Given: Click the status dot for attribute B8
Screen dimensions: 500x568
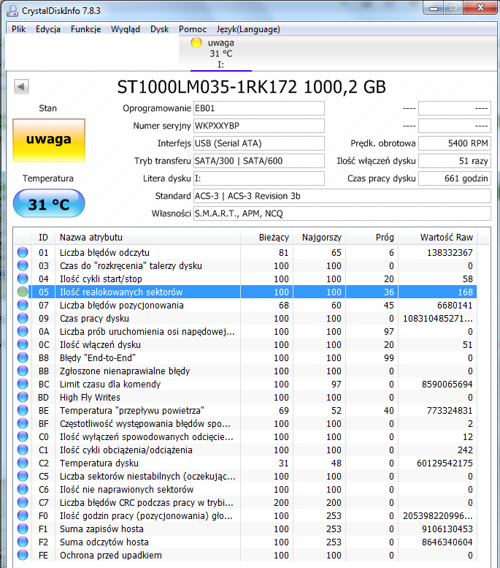Looking at the screenshot, I should tap(23, 357).
